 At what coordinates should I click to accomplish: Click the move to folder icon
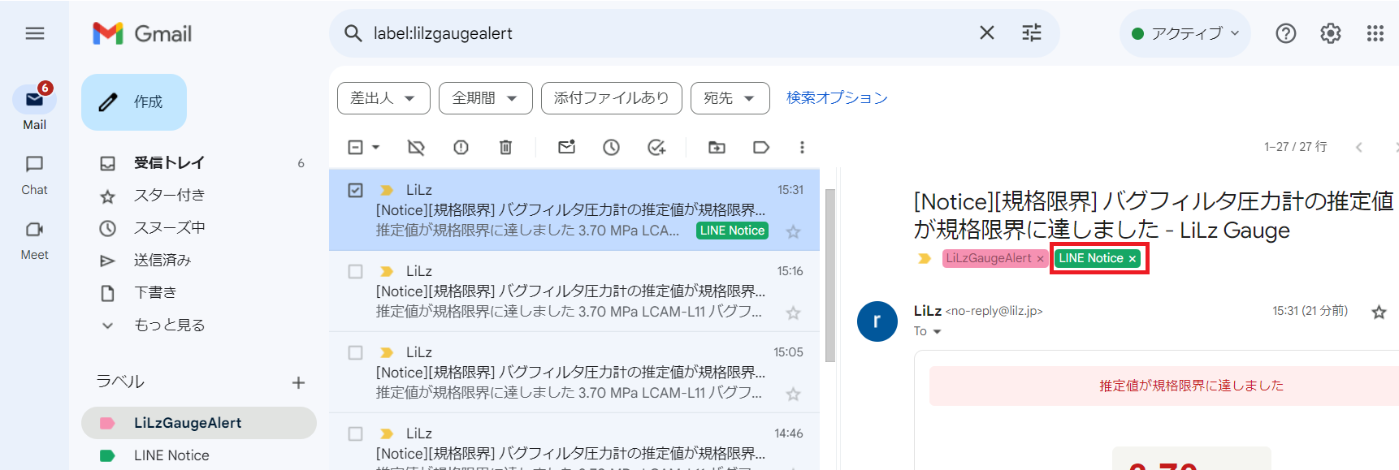point(717,147)
